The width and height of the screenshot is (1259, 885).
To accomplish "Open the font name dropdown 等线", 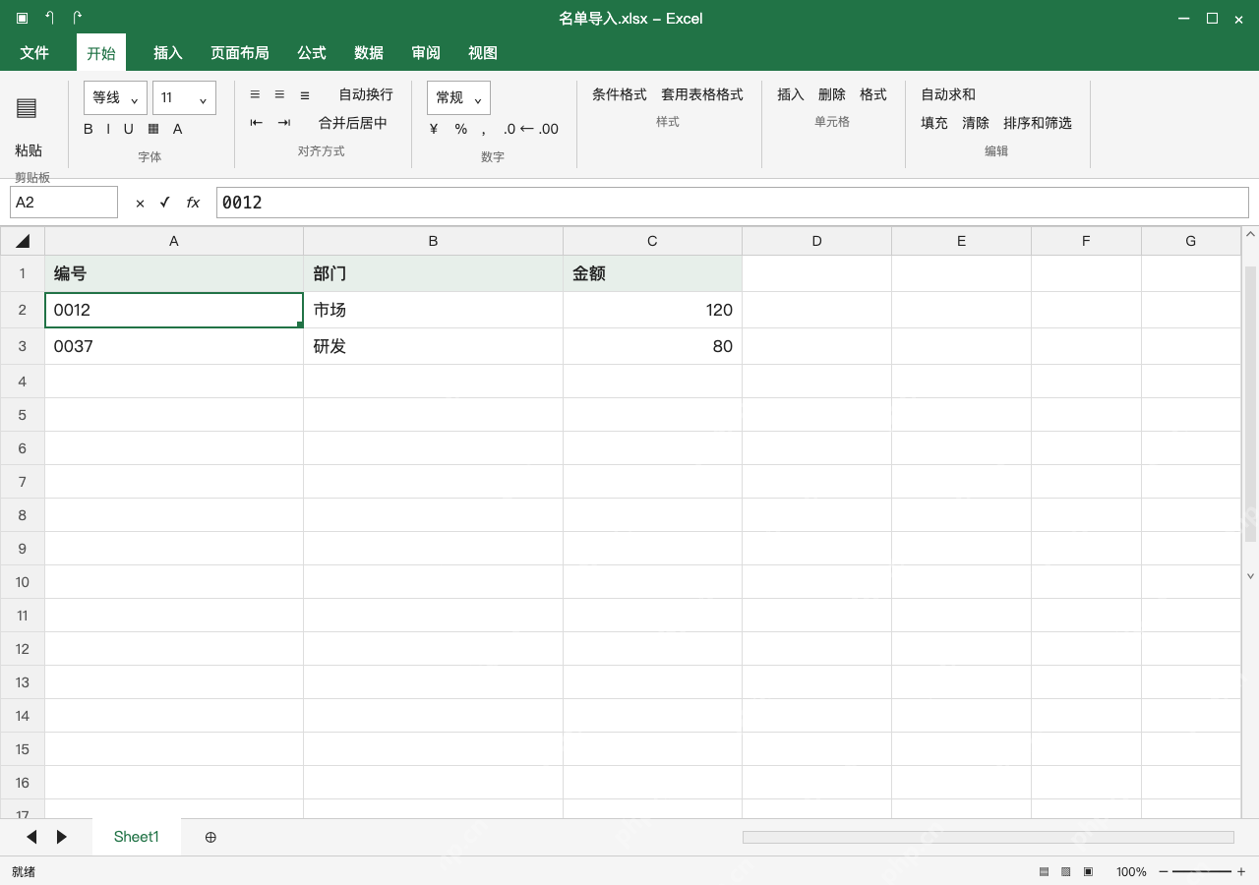I will tap(116, 97).
